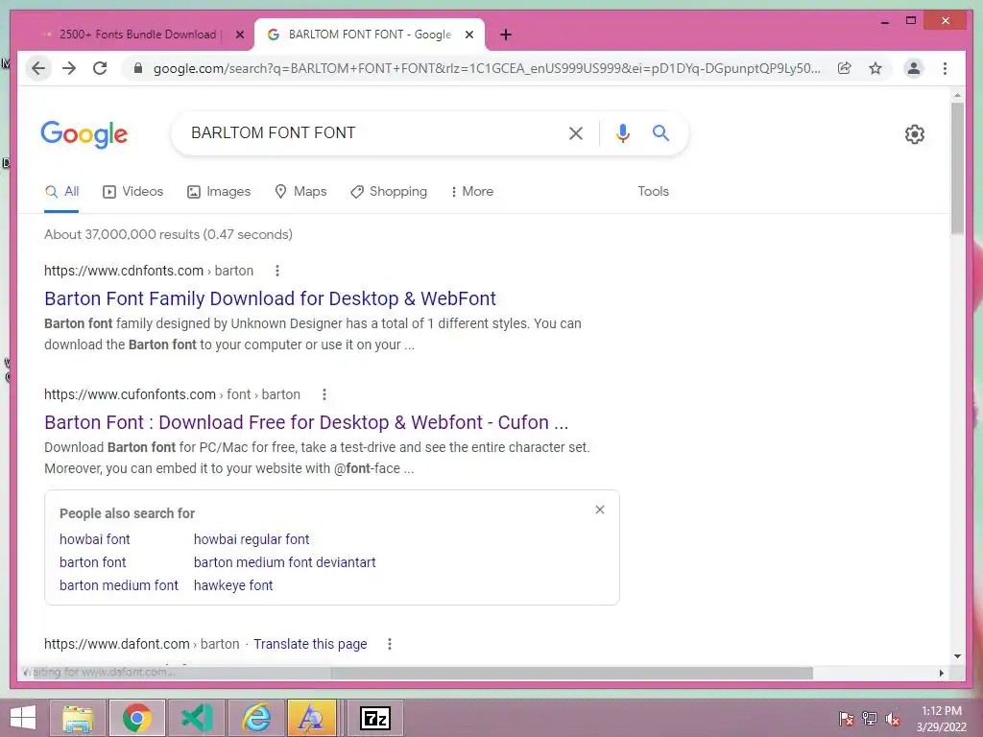Close the BARLTOM FONT FONT Google tab
Viewport: 983px width, 737px height.
468,35
